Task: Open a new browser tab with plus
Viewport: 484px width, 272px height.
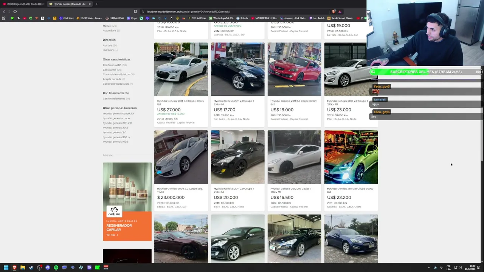Action: [96, 4]
